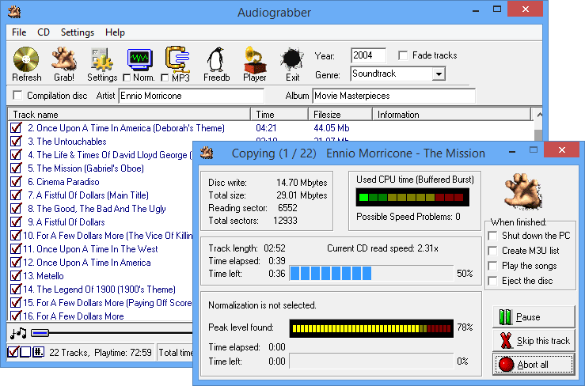Click the check-all tracks icon in status bar
585x386 pixels.
click(x=13, y=352)
